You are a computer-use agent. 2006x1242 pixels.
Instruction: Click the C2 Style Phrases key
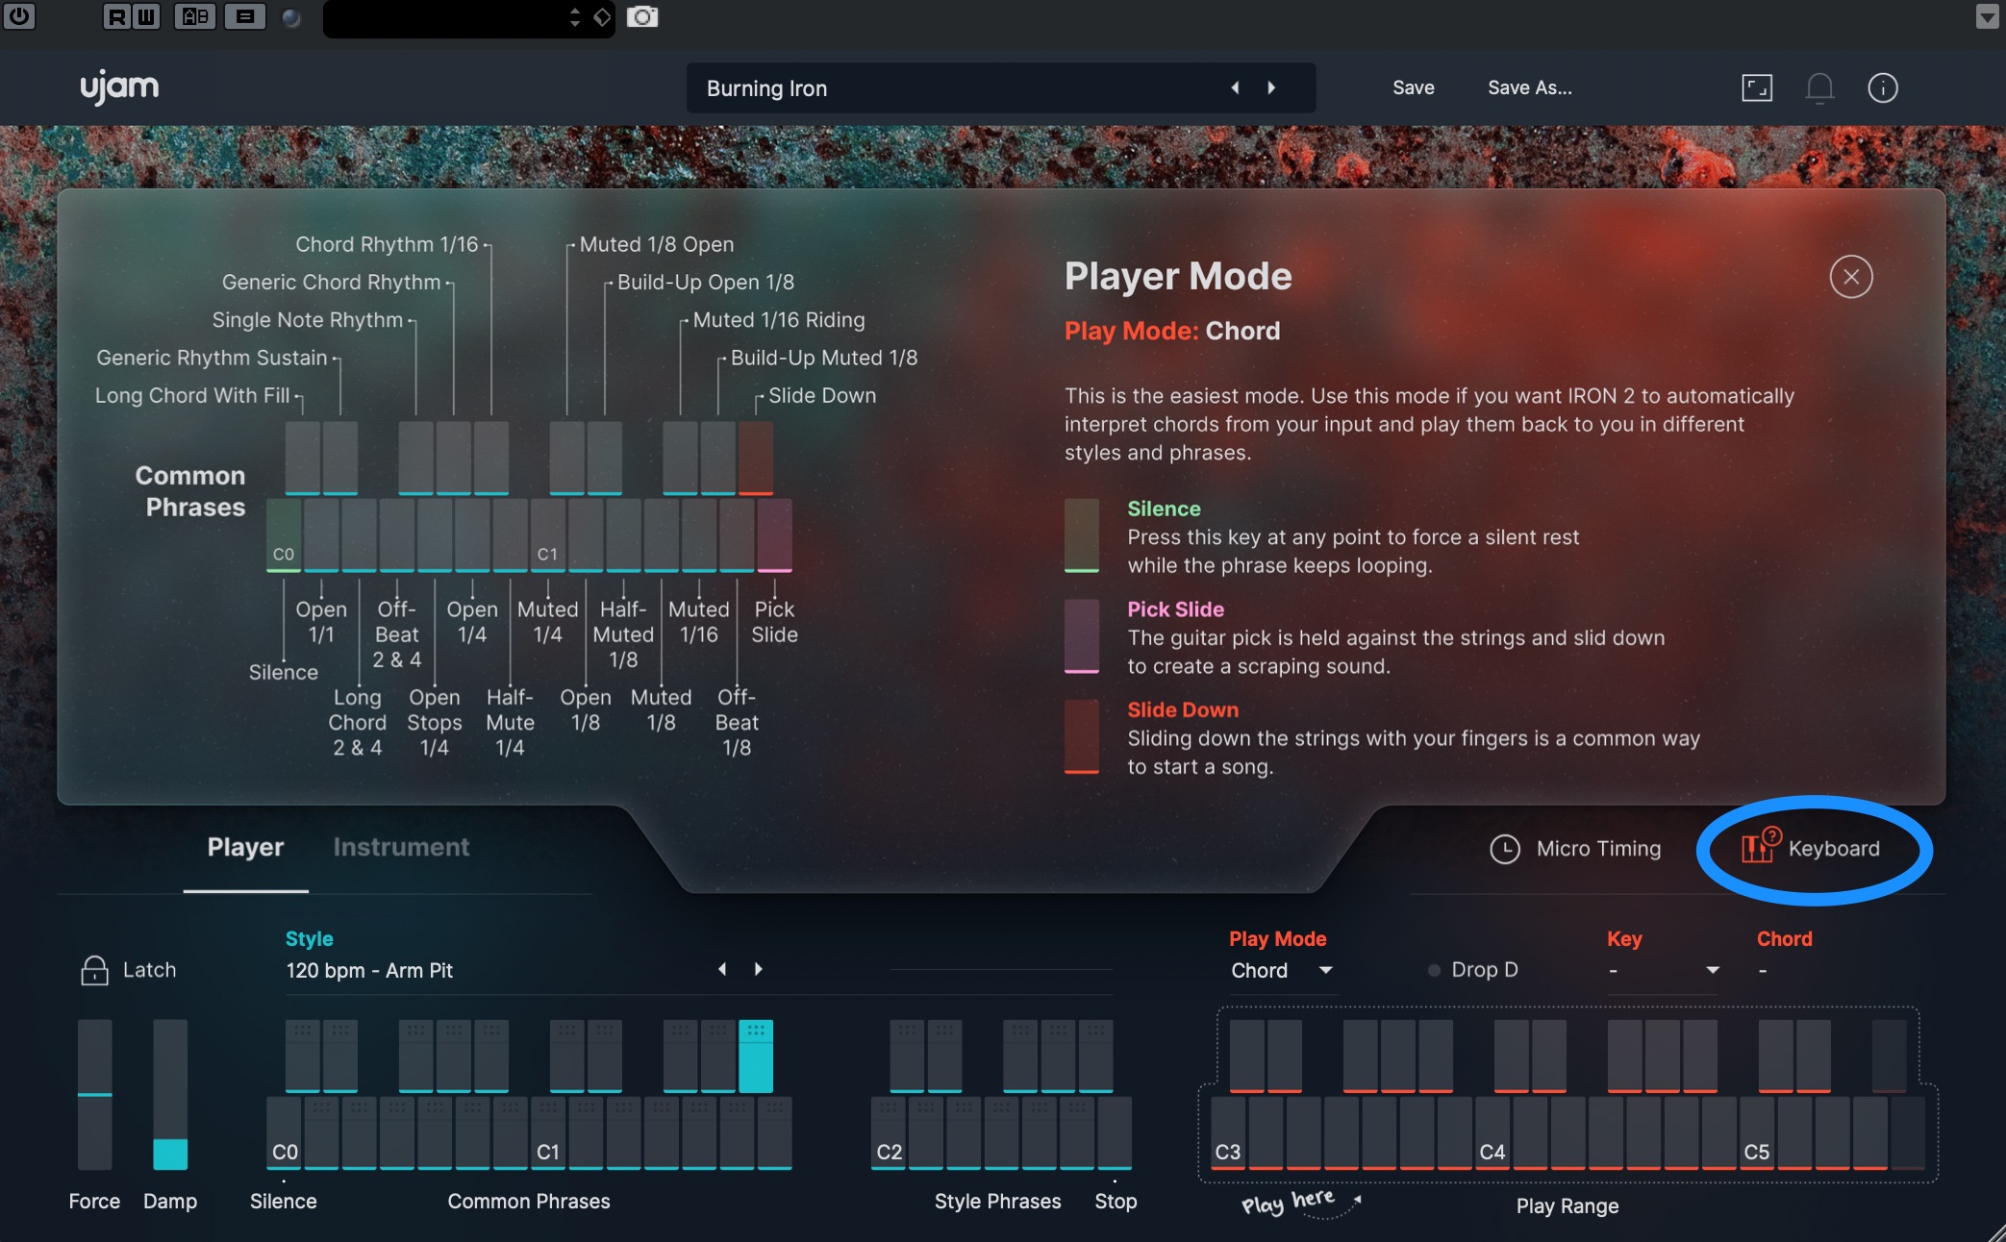(889, 1133)
